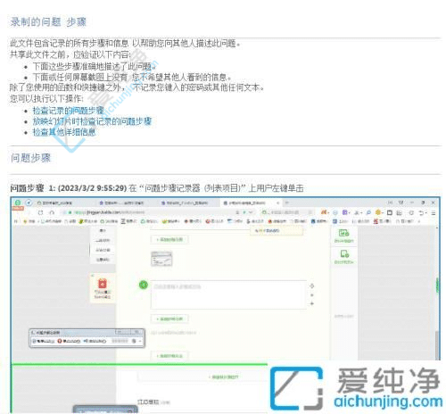Click the large empty step text box
The width and height of the screenshot is (446, 414).
click(228, 294)
